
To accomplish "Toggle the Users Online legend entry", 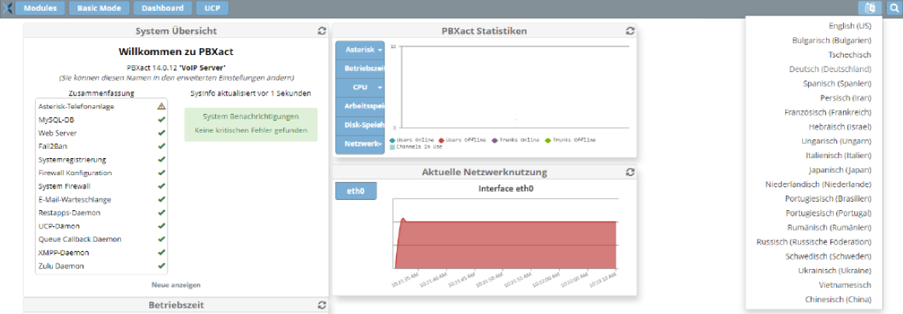I will pyautogui.click(x=412, y=140).
